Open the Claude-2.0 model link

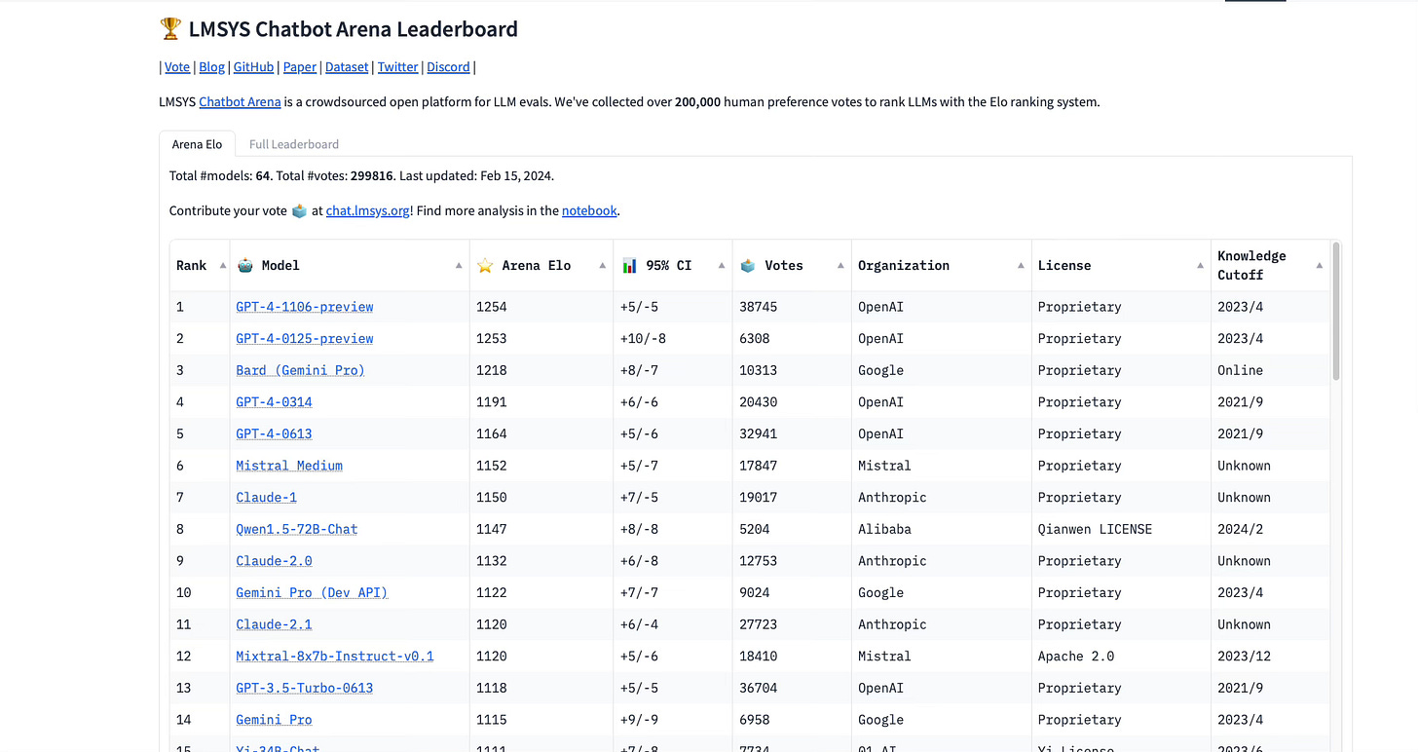click(274, 561)
